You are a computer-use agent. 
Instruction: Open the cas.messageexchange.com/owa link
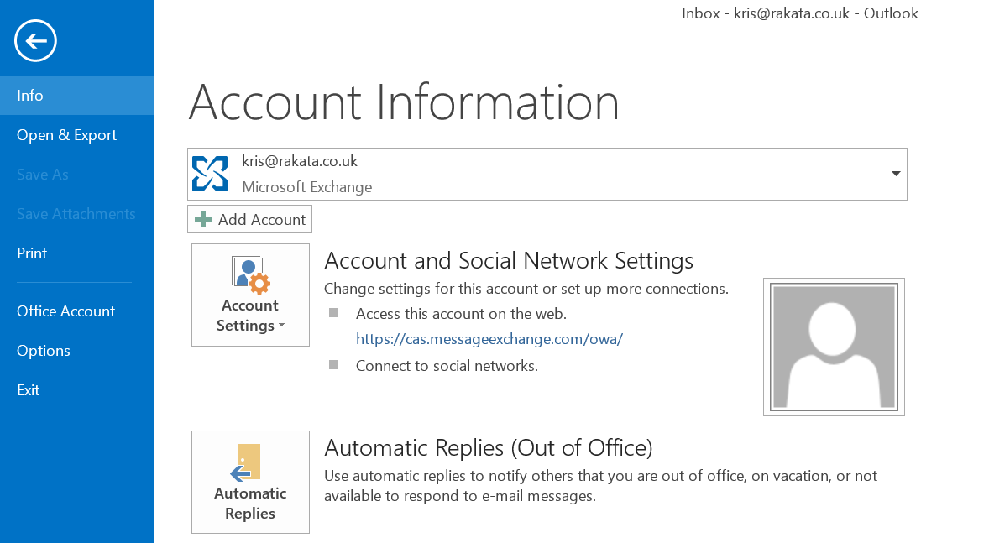(x=489, y=339)
